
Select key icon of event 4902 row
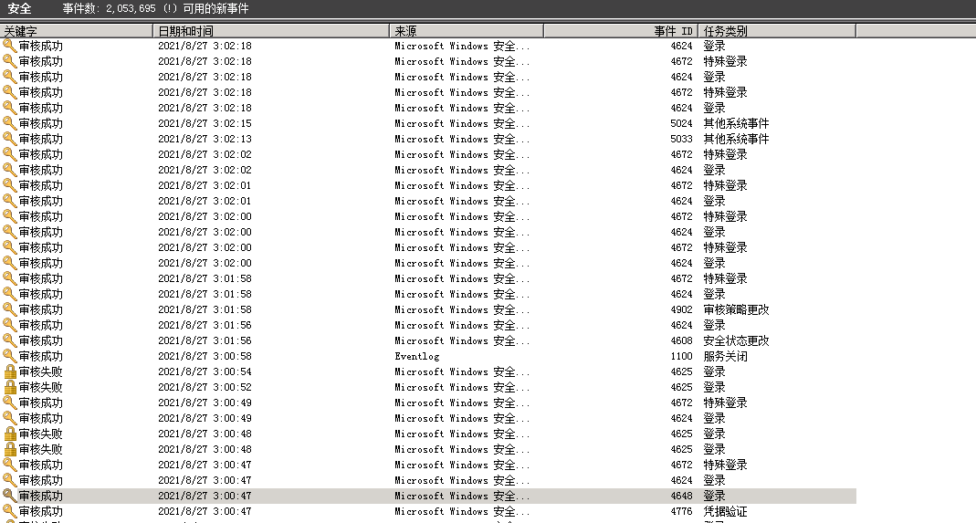pyautogui.click(x=9, y=309)
